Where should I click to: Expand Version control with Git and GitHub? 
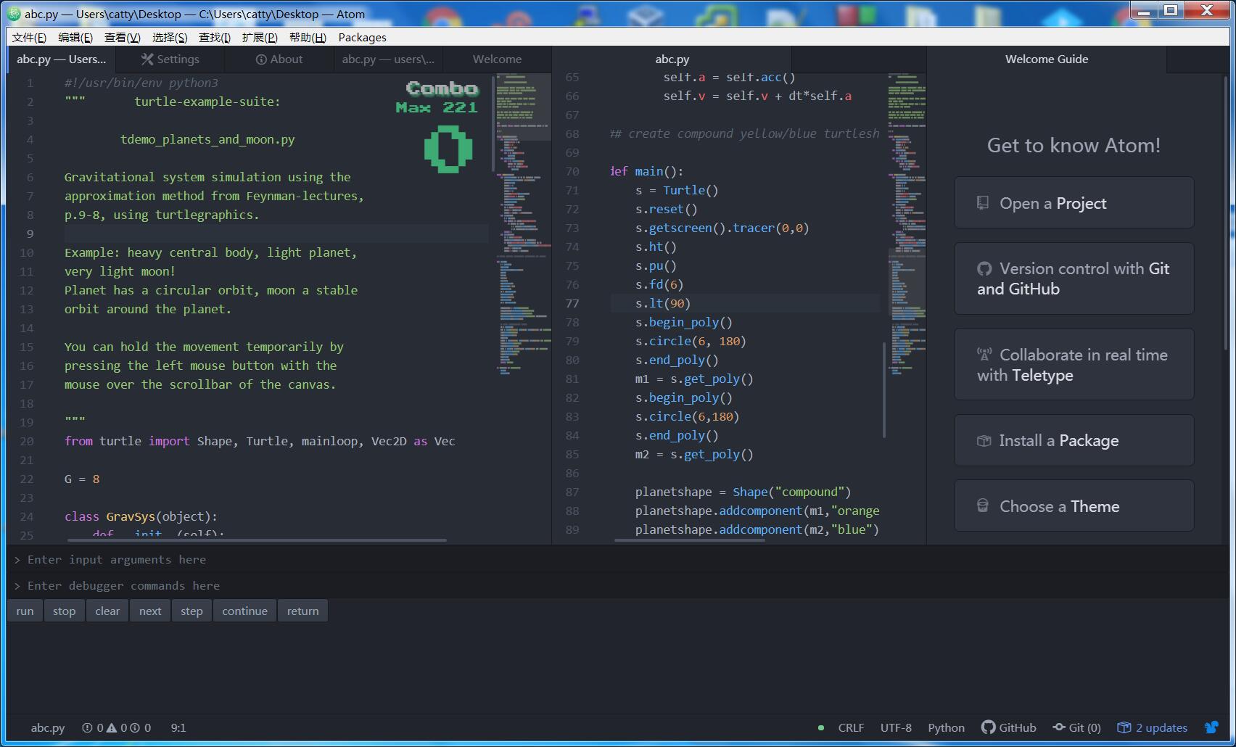click(1074, 278)
